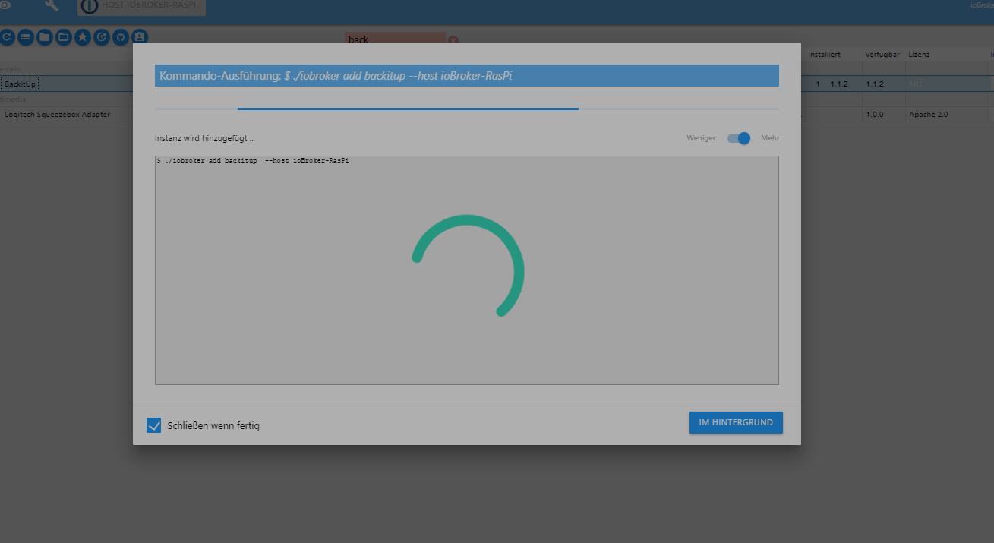Click available version '1.0.0' cell
994x543 pixels.
(x=875, y=114)
